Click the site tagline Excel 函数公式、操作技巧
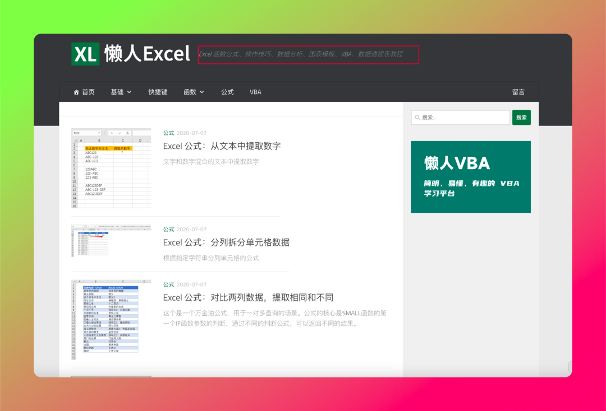Viewport: 606px width, 411px height. [x=301, y=54]
